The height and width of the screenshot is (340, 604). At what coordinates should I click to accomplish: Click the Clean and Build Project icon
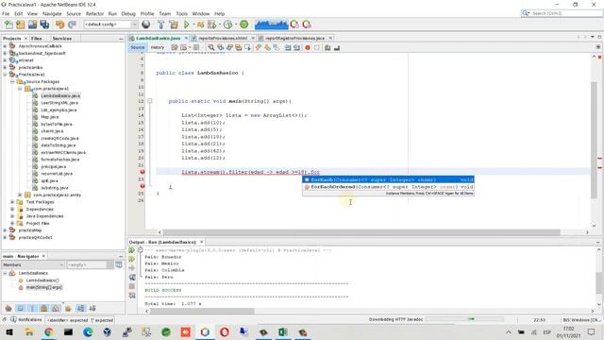[174, 25]
